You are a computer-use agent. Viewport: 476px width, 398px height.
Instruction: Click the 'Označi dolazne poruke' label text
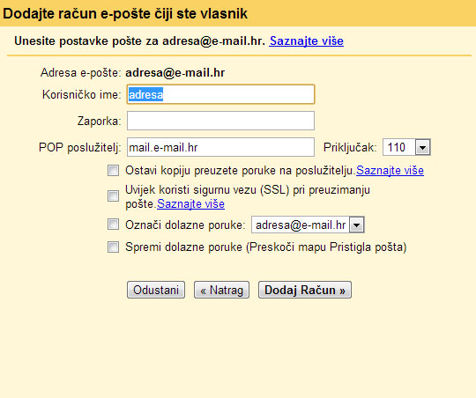pyautogui.click(x=185, y=225)
